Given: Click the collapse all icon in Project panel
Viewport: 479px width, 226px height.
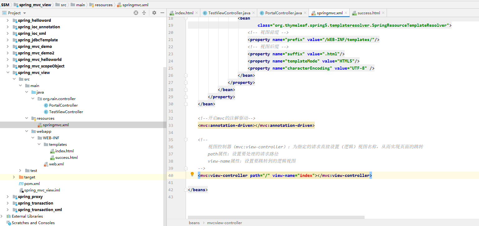Looking at the screenshot, I should [144, 13].
